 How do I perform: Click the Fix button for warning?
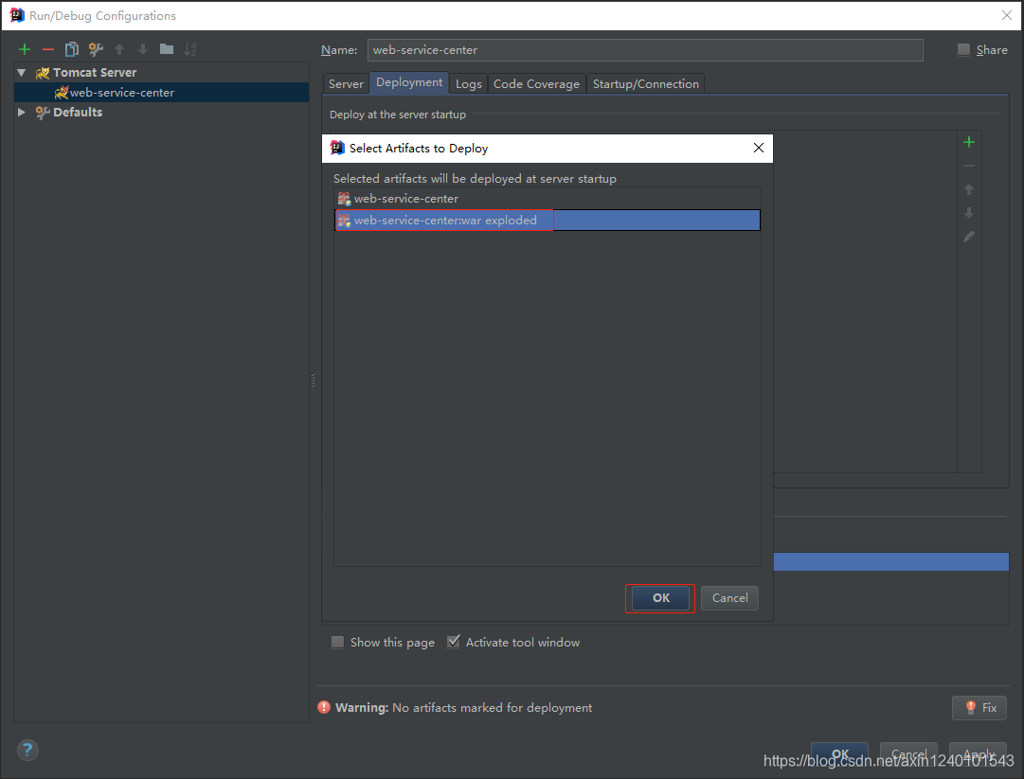coord(979,707)
